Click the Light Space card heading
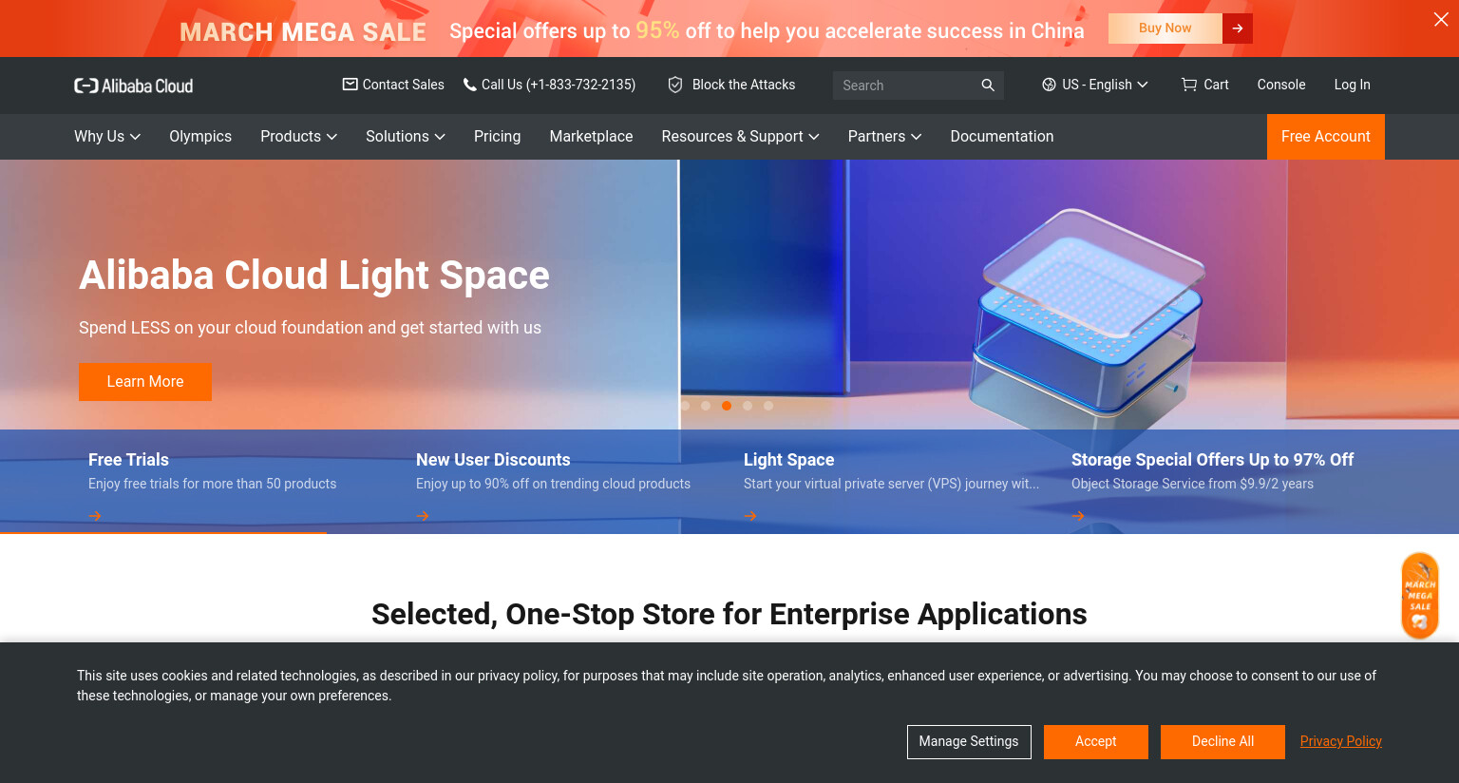 (x=789, y=460)
